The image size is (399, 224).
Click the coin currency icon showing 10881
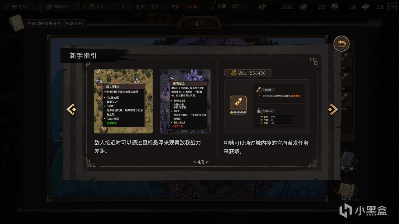tap(262, 7)
